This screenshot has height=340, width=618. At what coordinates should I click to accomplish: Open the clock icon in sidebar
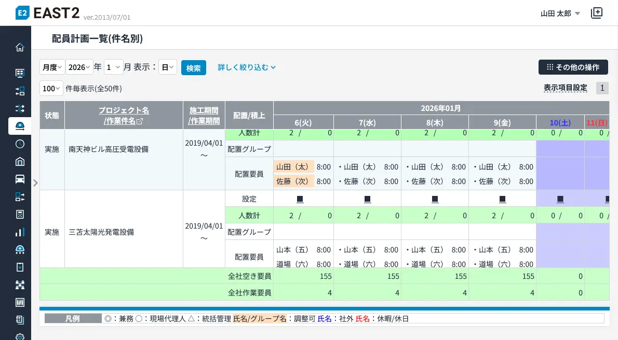coord(20,144)
